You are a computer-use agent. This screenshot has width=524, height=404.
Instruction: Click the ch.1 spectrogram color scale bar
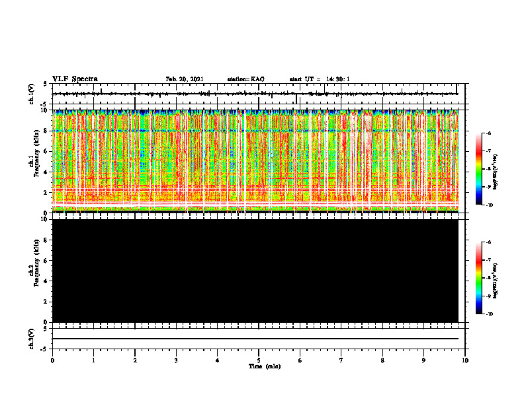point(478,169)
